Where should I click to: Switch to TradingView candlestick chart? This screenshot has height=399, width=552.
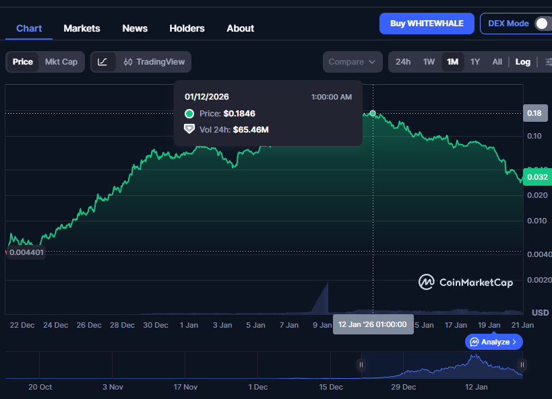click(154, 62)
